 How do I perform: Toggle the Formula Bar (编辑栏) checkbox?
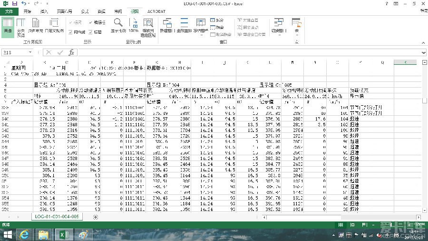click(x=97, y=22)
